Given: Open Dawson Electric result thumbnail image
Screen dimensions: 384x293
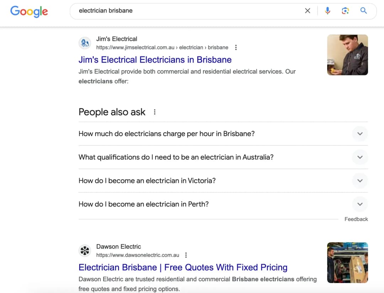Looking at the screenshot, I should pyautogui.click(x=347, y=263).
